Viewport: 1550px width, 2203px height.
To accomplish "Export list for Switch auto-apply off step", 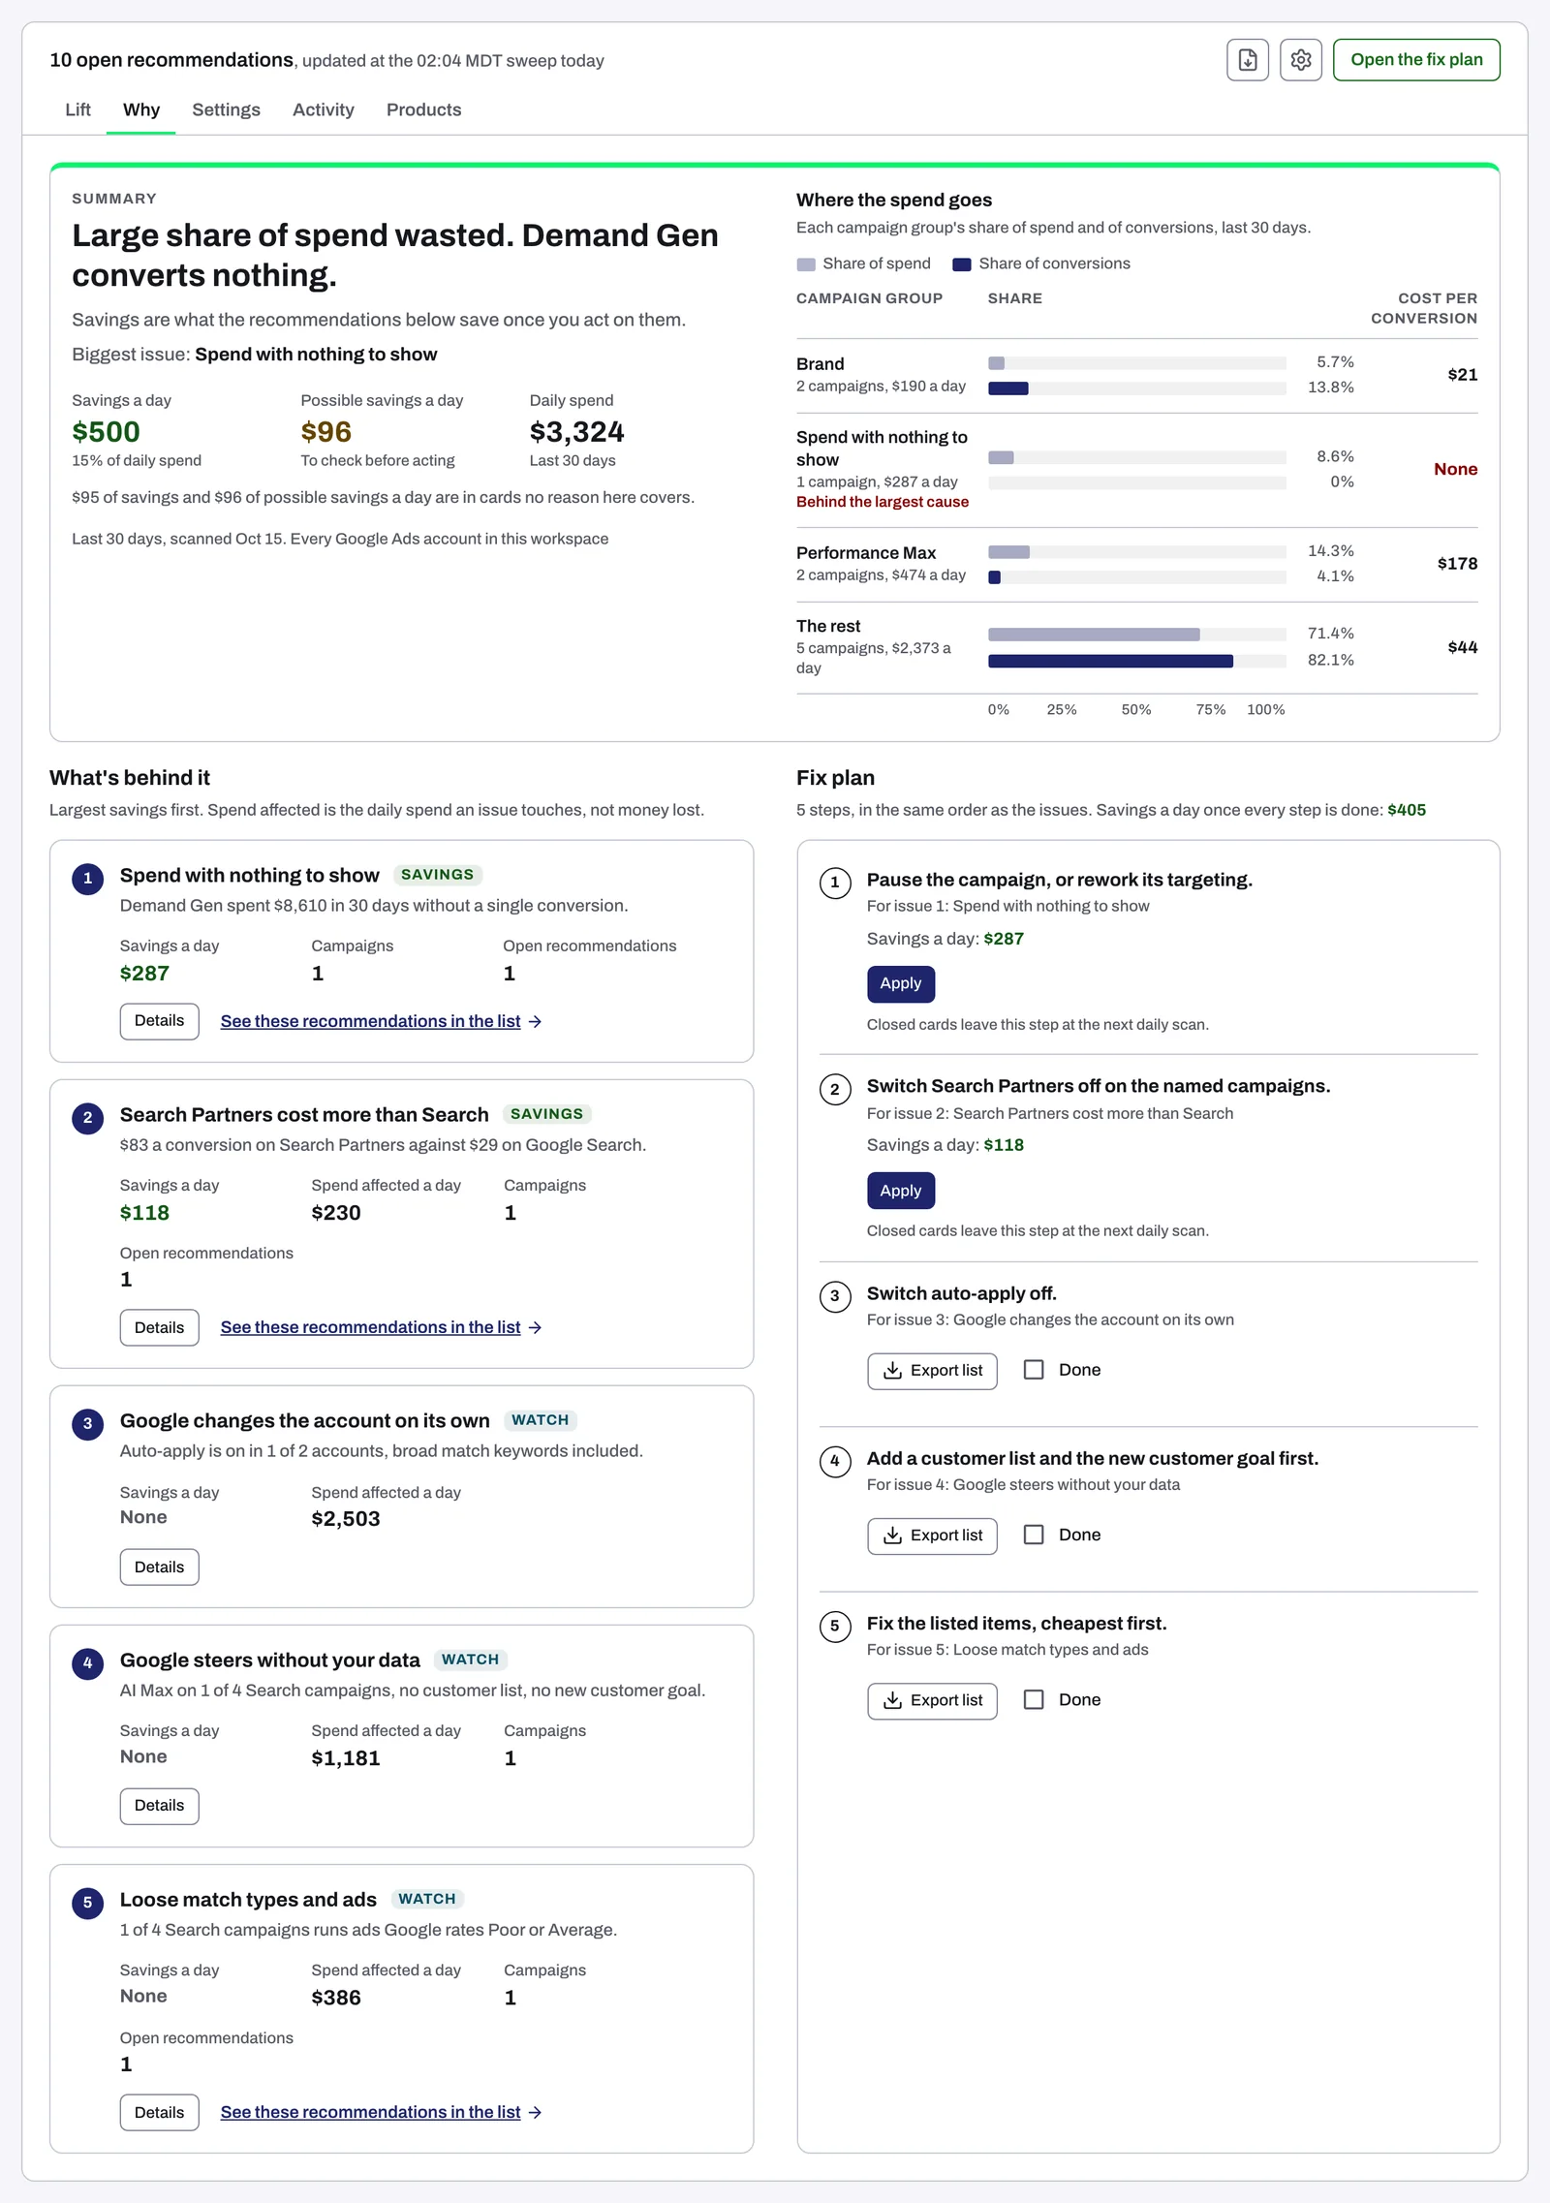I will click(932, 1371).
